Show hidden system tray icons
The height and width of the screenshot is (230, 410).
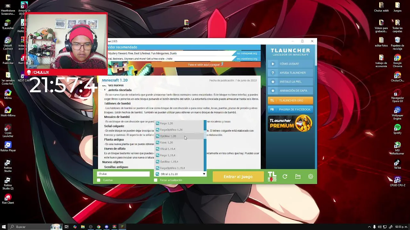[369, 227]
